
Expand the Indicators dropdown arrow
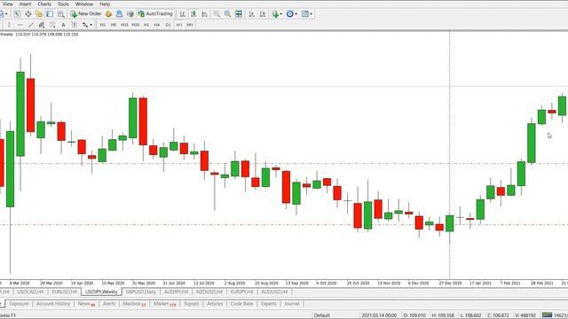[x=281, y=14]
